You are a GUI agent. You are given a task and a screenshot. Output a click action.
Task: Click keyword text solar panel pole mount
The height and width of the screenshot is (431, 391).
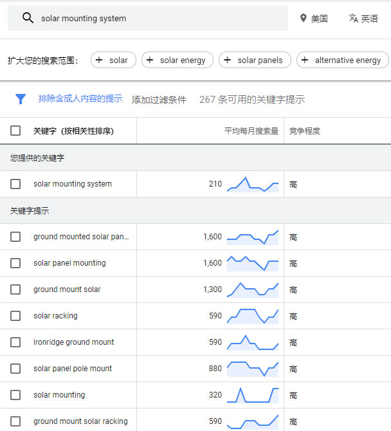coord(73,369)
